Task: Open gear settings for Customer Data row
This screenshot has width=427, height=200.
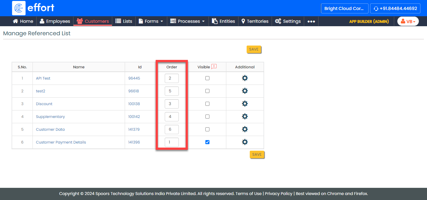Action: (x=245, y=129)
